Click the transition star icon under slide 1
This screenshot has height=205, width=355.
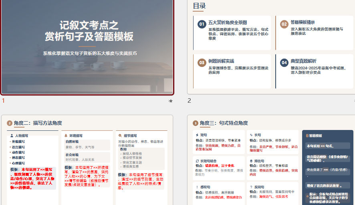click(171, 101)
